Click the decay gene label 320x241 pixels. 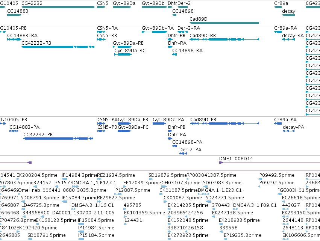[288, 11]
